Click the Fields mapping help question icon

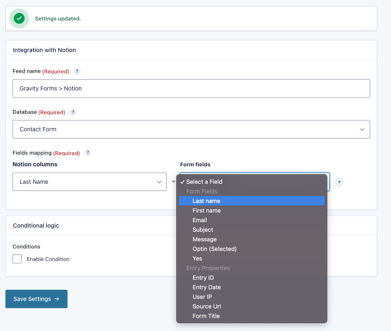point(88,153)
